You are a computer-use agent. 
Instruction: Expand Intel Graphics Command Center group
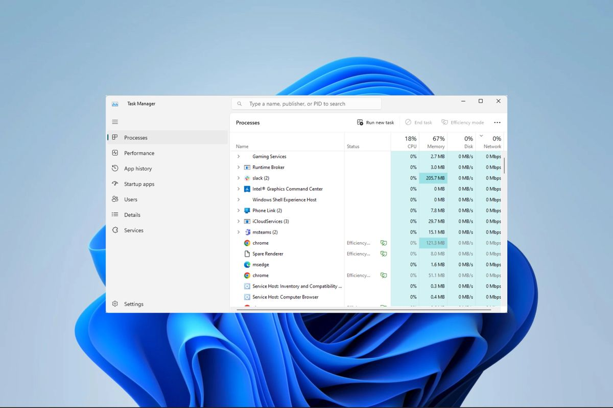point(239,189)
